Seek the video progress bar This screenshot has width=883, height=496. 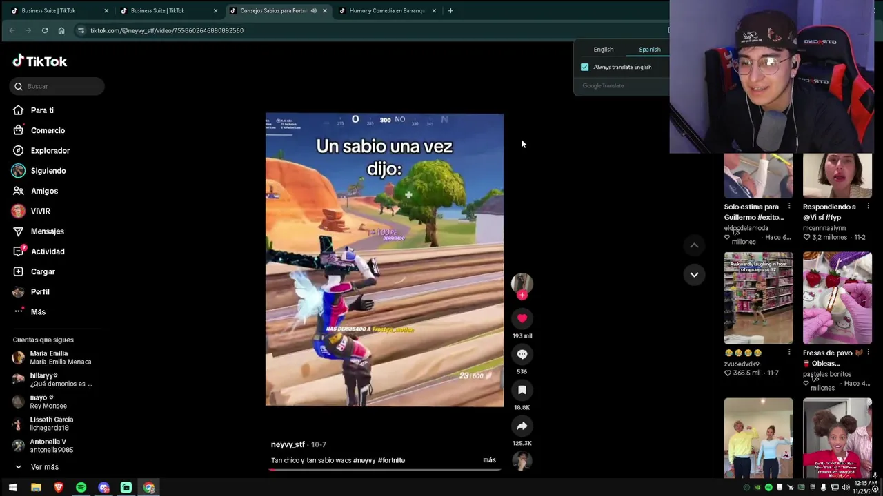(384, 470)
